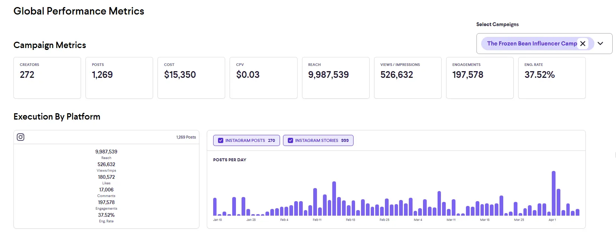The width and height of the screenshot is (616, 238).
Task: Uncheck the Instagram Posts checkbox
Action: point(221,140)
